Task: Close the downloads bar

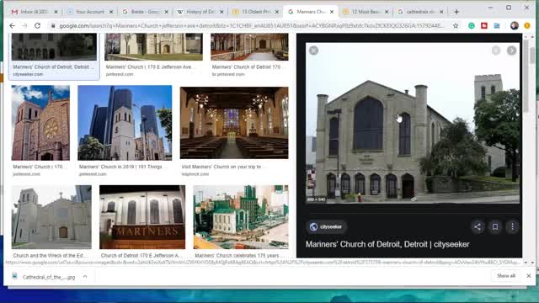Action: [x=529, y=276]
